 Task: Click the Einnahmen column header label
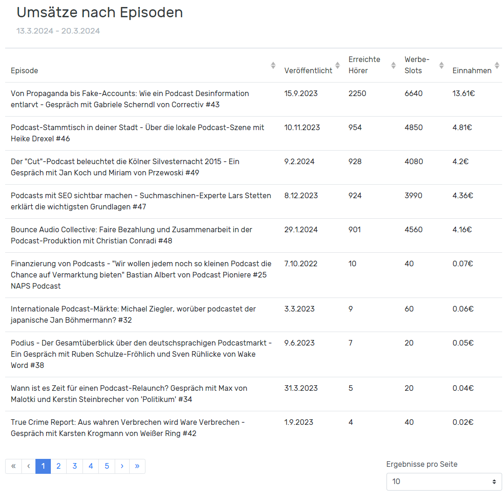point(472,71)
